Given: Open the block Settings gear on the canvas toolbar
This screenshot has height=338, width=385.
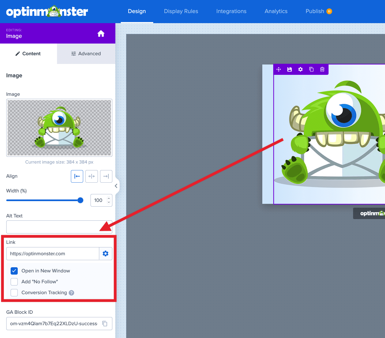Looking at the screenshot, I should [300, 69].
